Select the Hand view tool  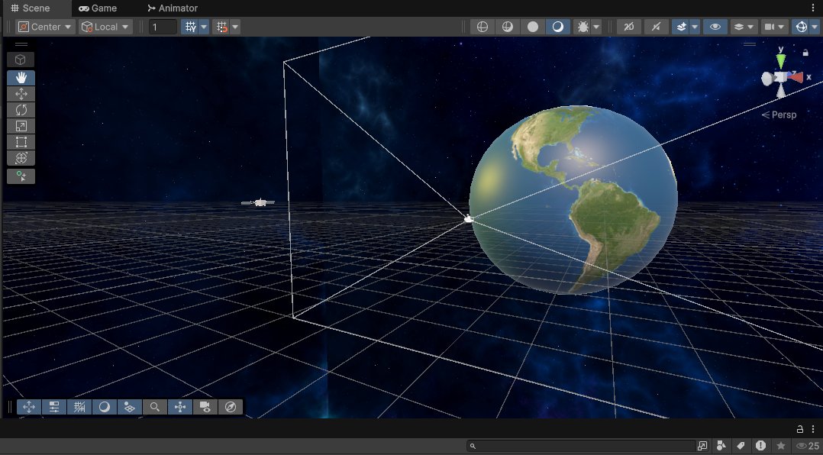coord(21,78)
